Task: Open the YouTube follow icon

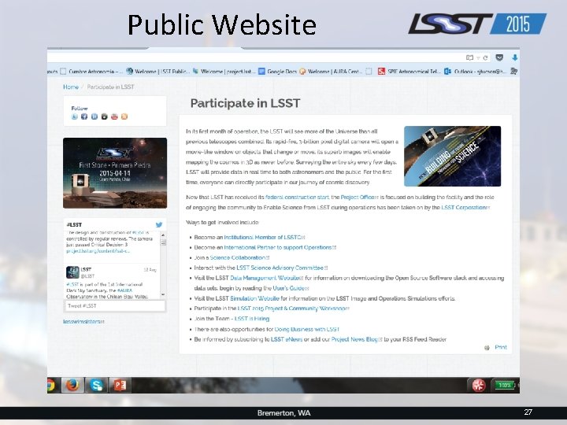Action: tap(114, 116)
